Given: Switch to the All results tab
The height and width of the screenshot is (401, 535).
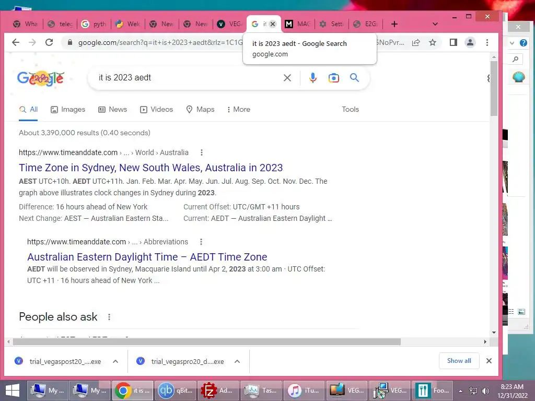Looking at the screenshot, I should pos(28,110).
